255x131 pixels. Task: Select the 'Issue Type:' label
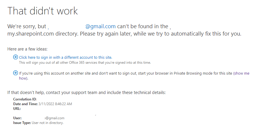click(x=22, y=123)
